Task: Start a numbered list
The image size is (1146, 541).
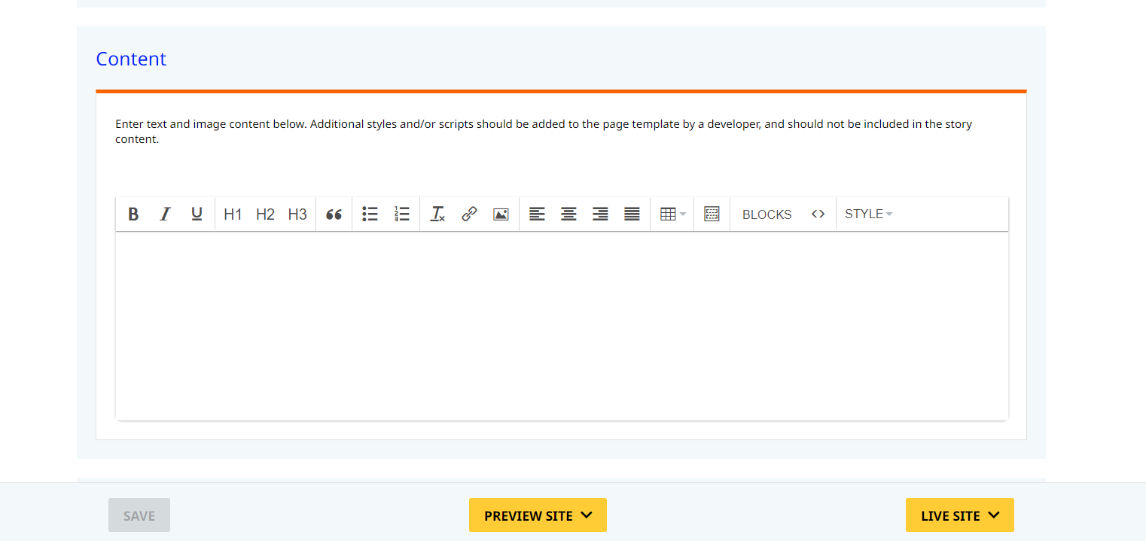Action: point(401,214)
